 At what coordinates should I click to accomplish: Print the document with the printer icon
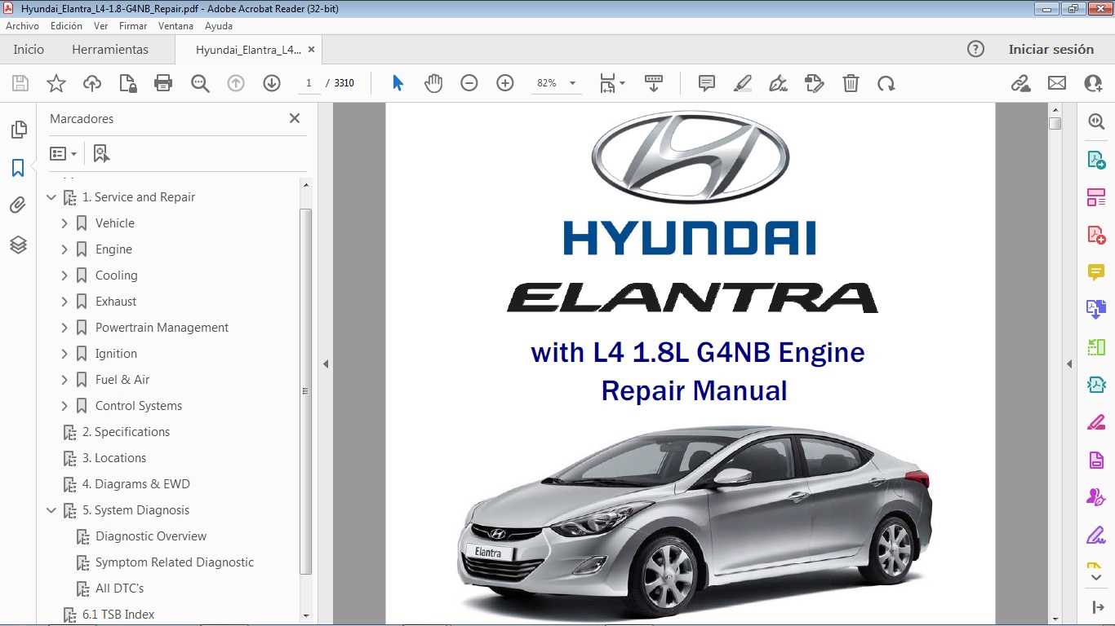click(x=163, y=83)
